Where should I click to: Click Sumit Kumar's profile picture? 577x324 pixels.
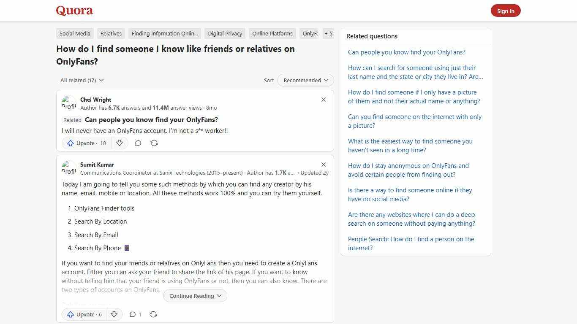[69, 167]
